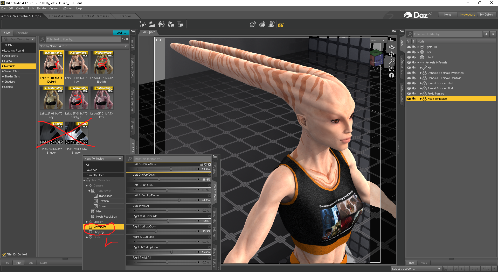Click the Content Library filter text field
The height and width of the screenshot is (272, 498).
click(x=83, y=39)
